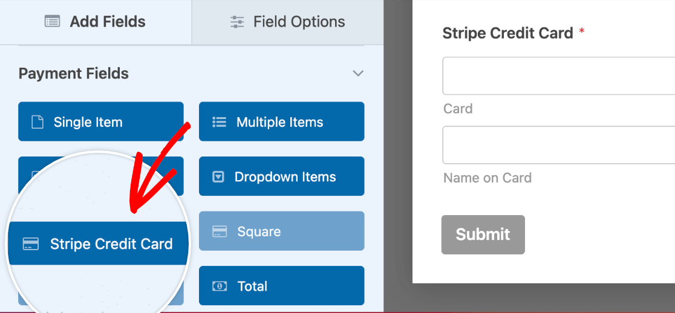Click the gray Submit button

(x=483, y=234)
